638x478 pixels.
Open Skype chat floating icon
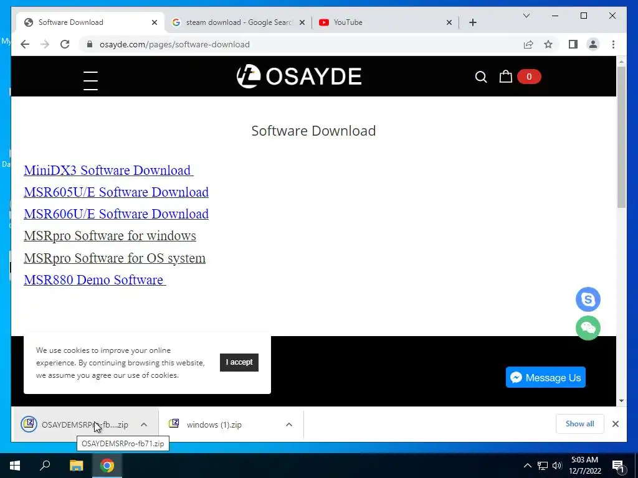point(588,299)
